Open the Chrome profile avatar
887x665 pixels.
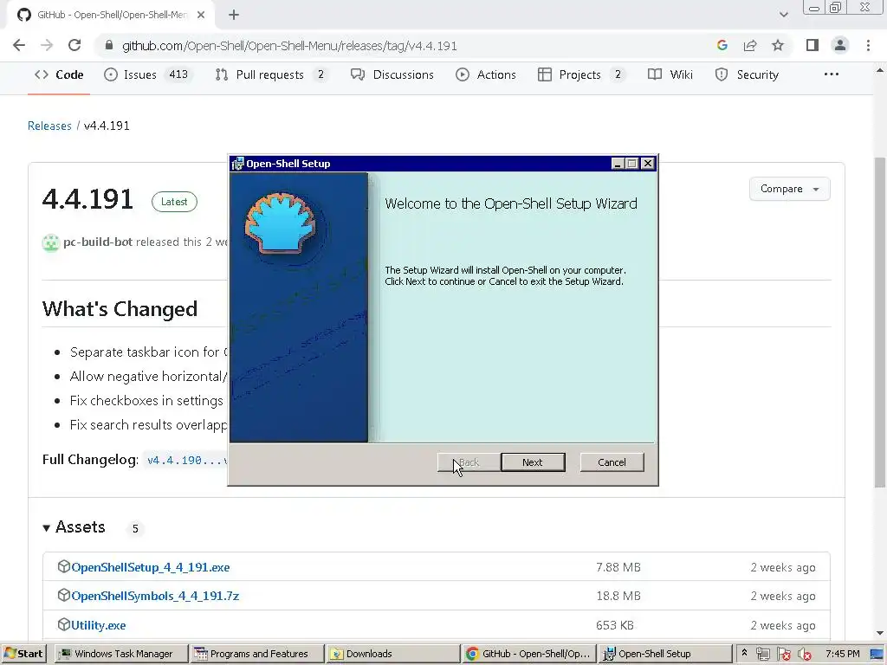pyautogui.click(x=840, y=45)
